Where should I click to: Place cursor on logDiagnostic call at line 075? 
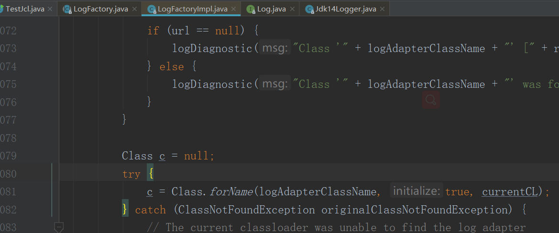pos(212,85)
